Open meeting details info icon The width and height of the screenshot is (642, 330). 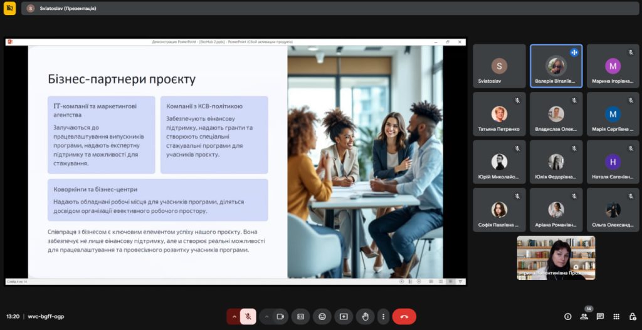pyautogui.click(x=568, y=316)
